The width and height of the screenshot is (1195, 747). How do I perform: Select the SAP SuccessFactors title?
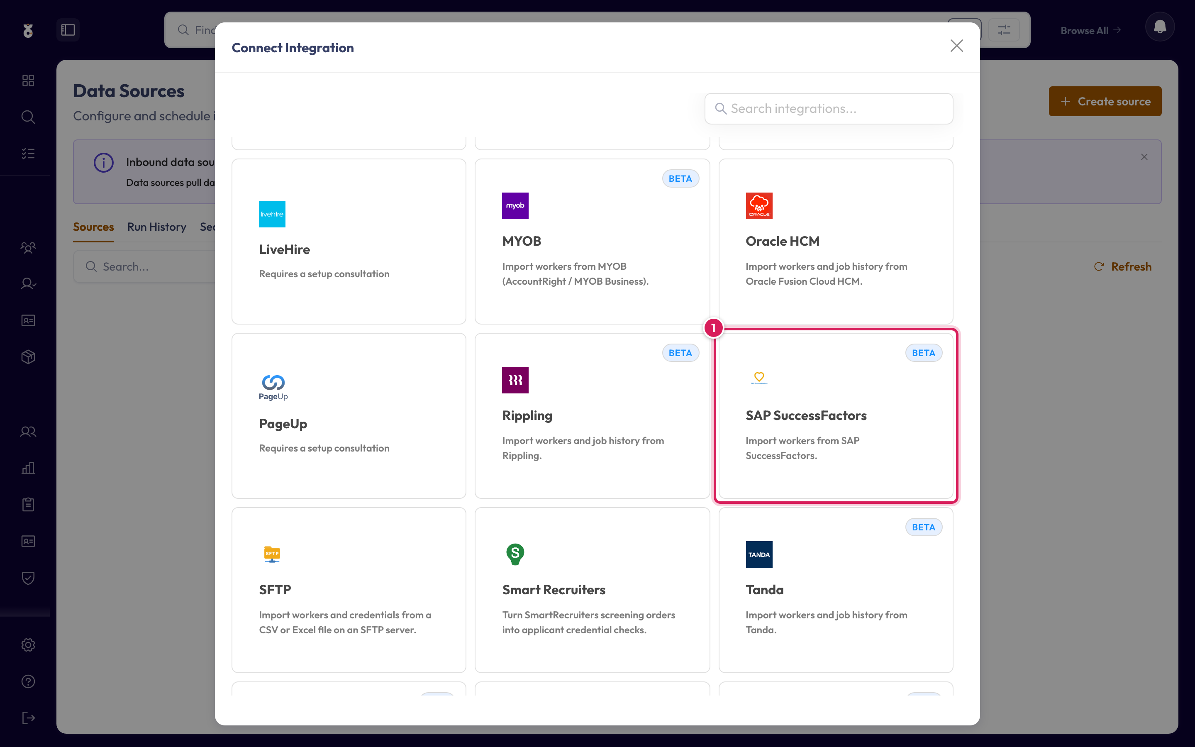(806, 415)
